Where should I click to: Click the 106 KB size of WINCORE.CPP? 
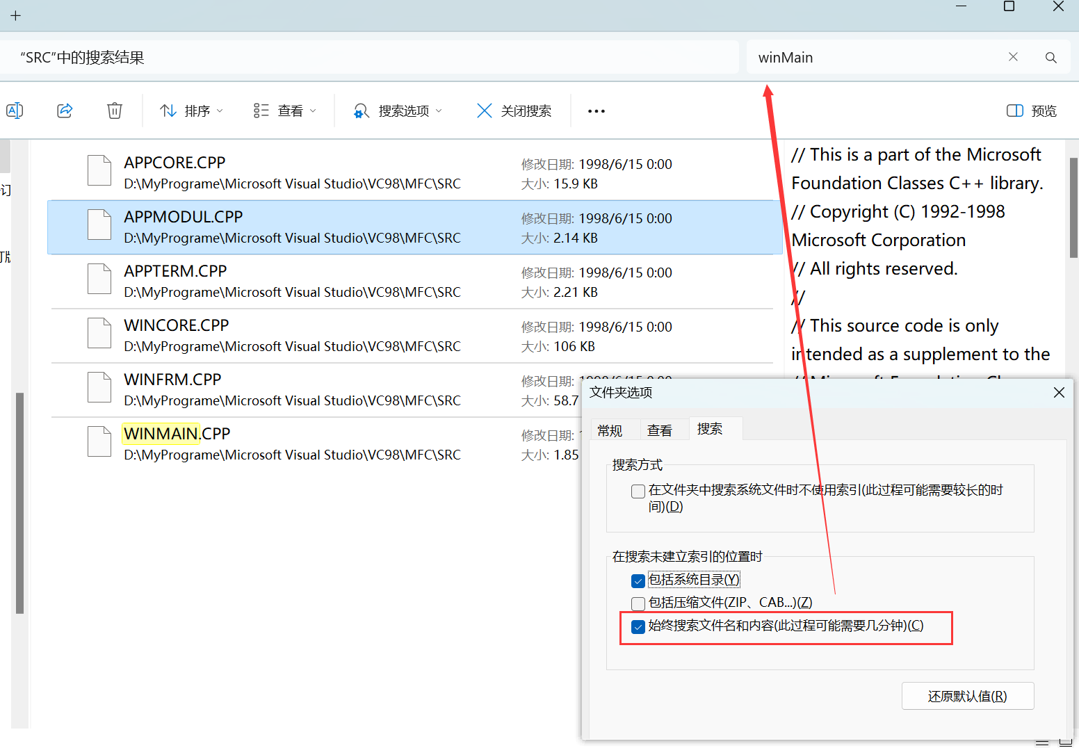574,346
